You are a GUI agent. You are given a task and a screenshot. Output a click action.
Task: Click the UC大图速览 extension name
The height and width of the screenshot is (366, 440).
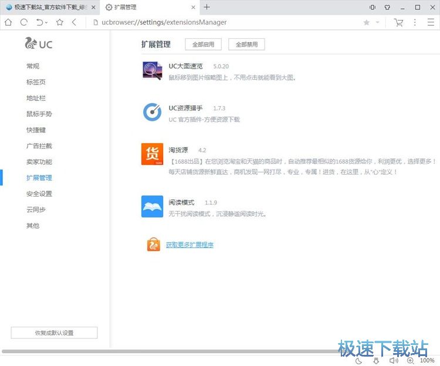[x=185, y=66]
